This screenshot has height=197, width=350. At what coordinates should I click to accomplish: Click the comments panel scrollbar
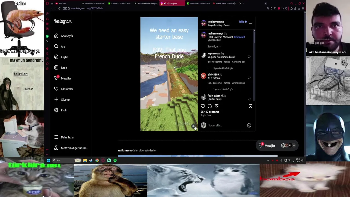(254, 37)
